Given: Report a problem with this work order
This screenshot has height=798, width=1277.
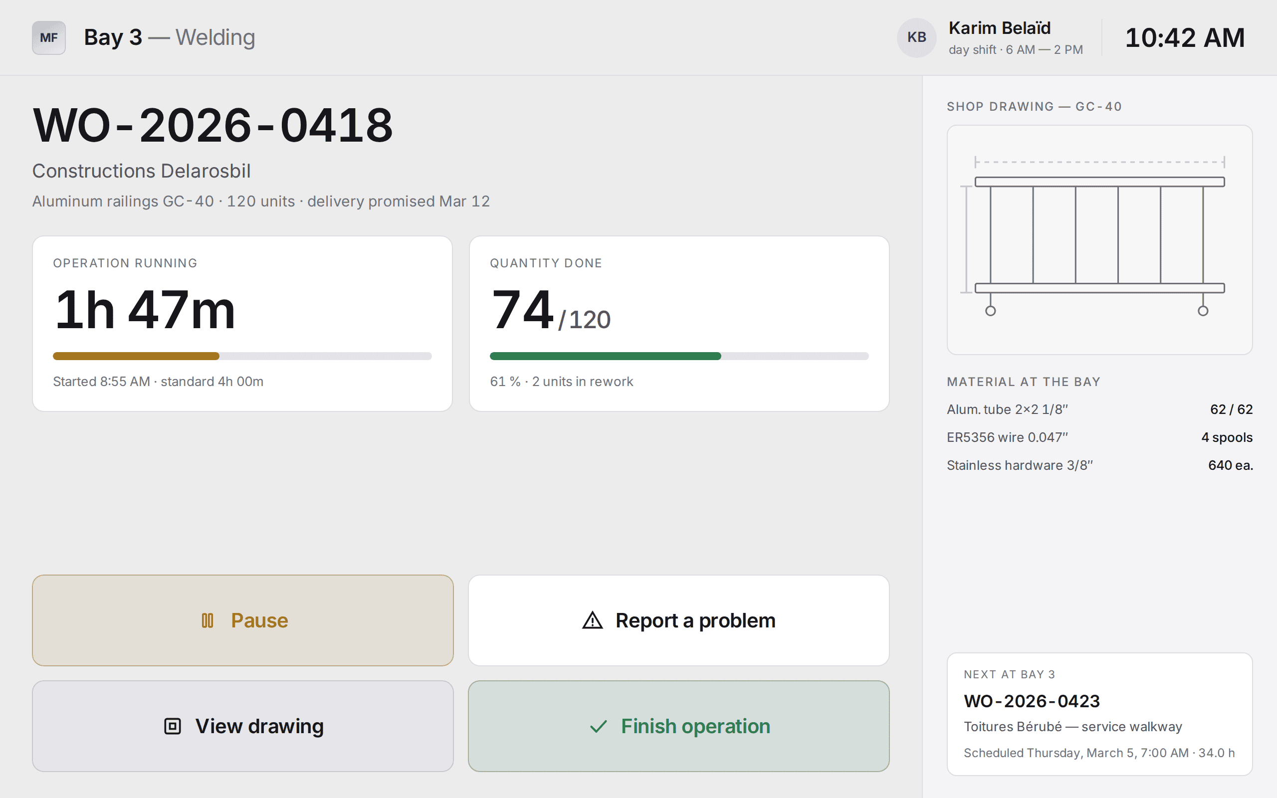Looking at the screenshot, I should [678, 620].
